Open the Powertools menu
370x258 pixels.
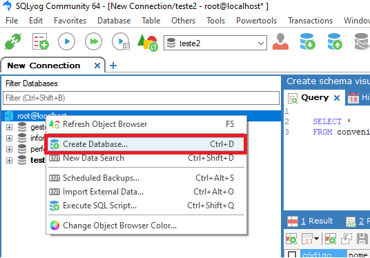click(x=256, y=21)
